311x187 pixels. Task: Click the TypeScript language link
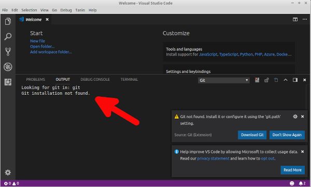click(229, 54)
